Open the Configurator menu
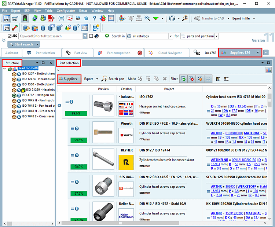The width and height of the screenshot is (275, 227). tap(66, 11)
